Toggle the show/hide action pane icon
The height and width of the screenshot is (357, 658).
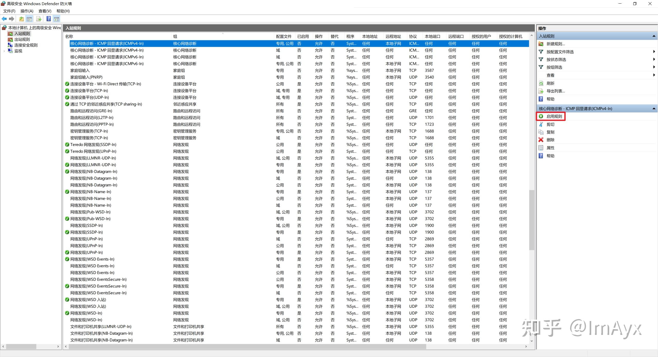[x=57, y=19]
